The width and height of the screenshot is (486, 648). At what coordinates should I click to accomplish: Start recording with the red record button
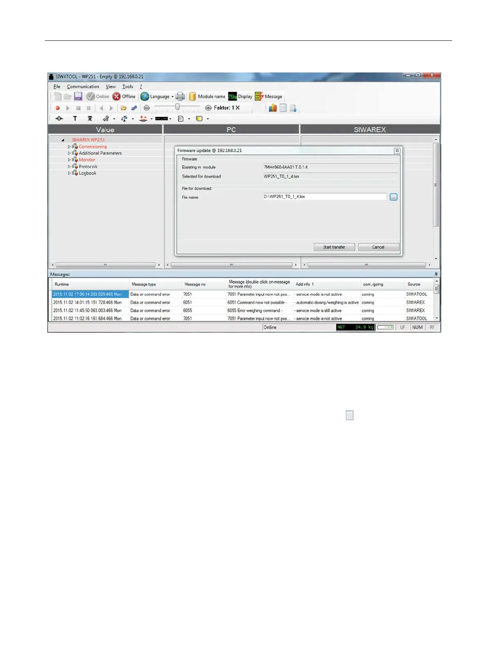tap(58, 108)
